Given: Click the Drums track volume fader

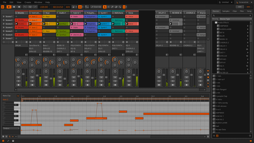Looking at the screenshot, I should pyautogui.click(x=23, y=74).
